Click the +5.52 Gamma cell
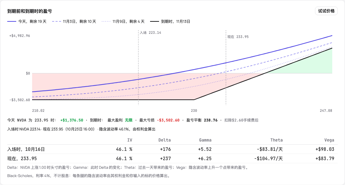 click(205, 149)
